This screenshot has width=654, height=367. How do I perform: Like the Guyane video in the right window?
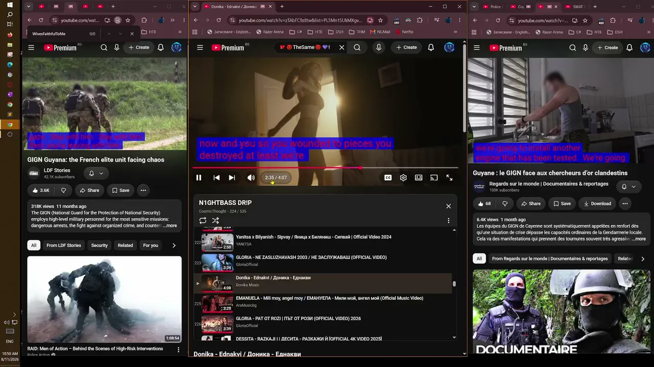[484, 203]
